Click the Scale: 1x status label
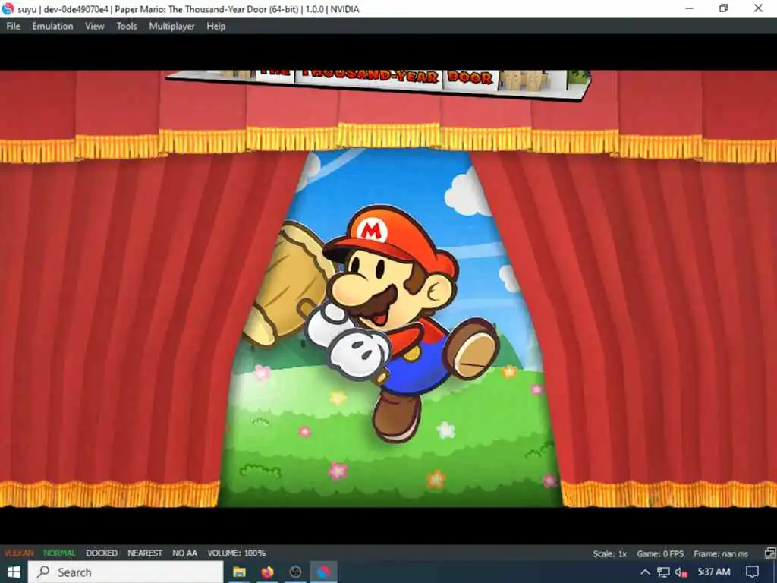The height and width of the screenshot is (583, 777). click(x=610, y=553)
